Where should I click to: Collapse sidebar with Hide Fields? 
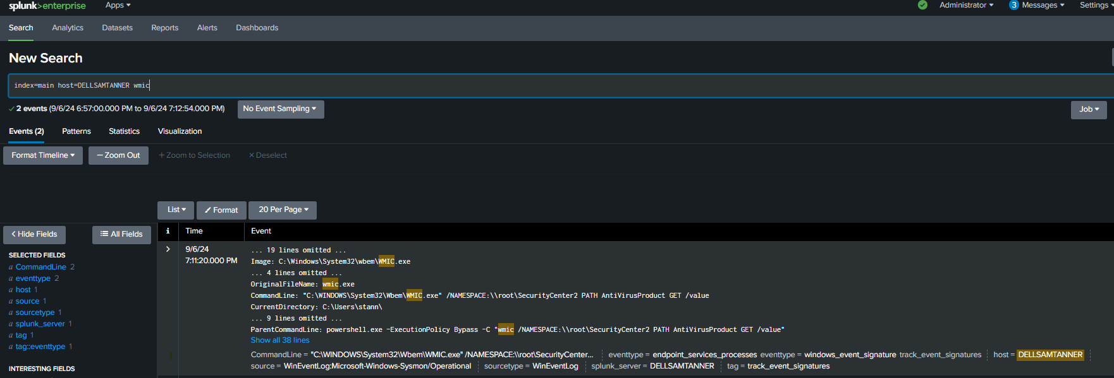click(35, 234)
